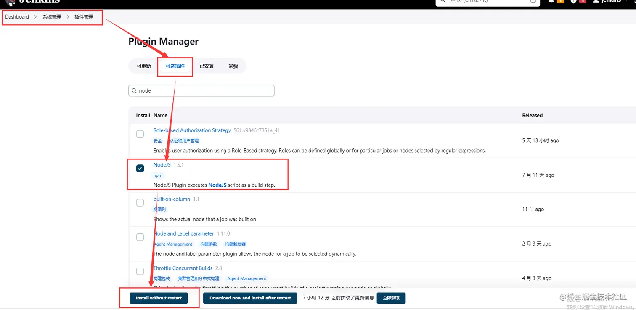Sort by the Released column header

pyautogui.click(x=533, y=115)
